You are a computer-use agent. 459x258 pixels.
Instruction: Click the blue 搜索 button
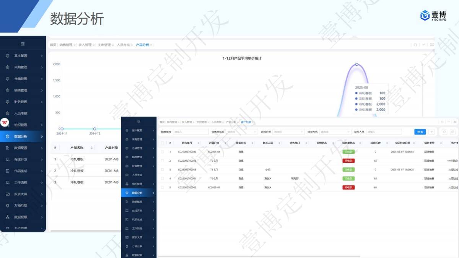420,132
